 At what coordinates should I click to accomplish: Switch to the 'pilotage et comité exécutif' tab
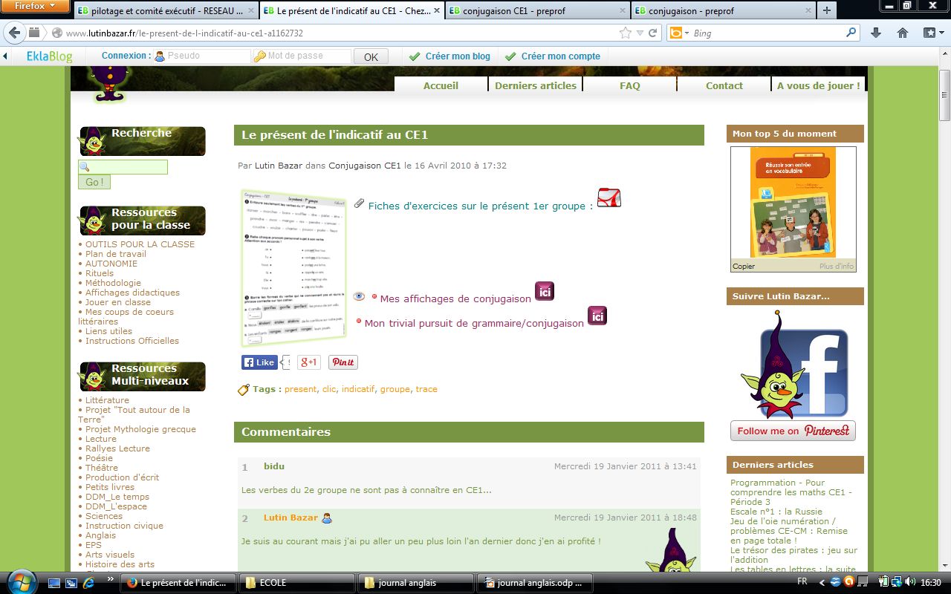166,11
